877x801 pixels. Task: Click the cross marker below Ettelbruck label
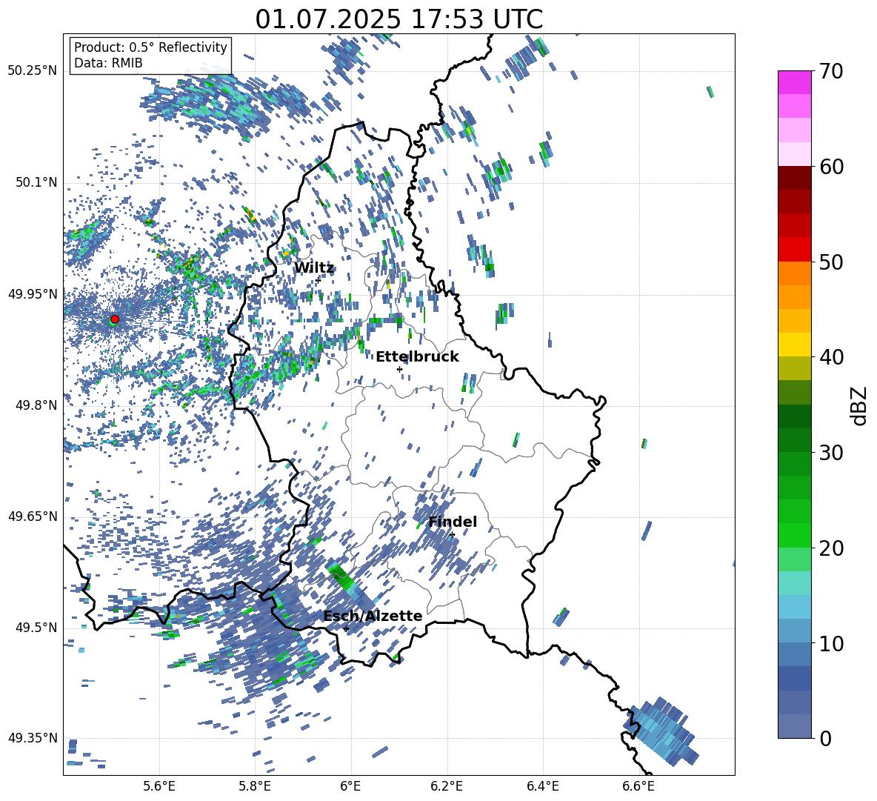tap(399, 369)
